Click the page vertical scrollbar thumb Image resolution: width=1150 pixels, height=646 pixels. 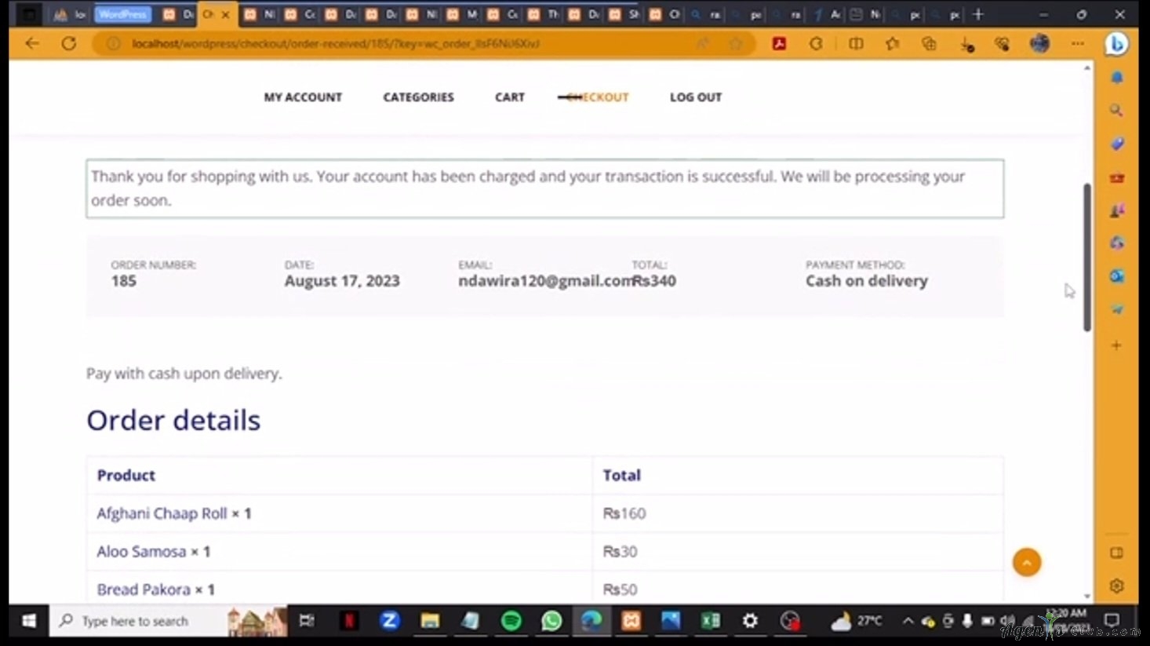(1087, 257)
